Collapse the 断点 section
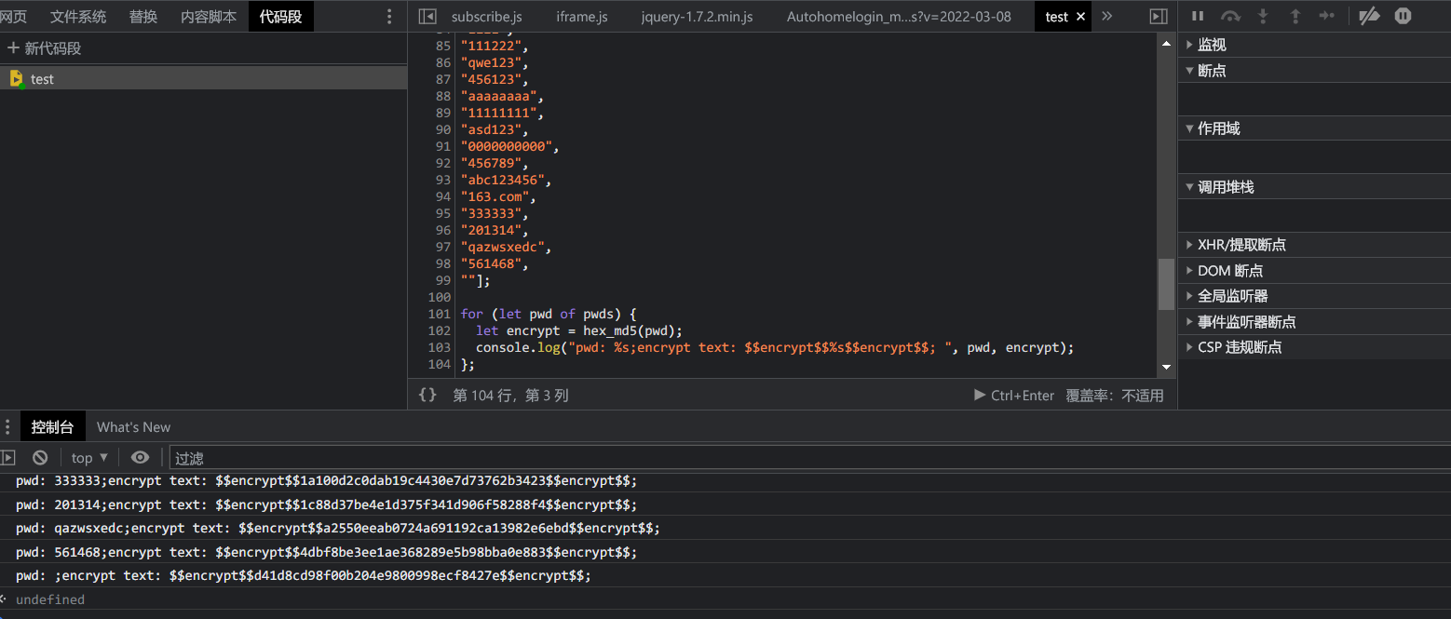Viewport: 1451px width, 619px height. (1314, 71)
